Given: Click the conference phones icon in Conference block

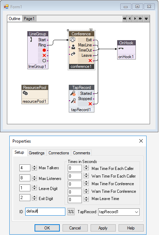Looking at the screenshot, I should pos(73,40).
